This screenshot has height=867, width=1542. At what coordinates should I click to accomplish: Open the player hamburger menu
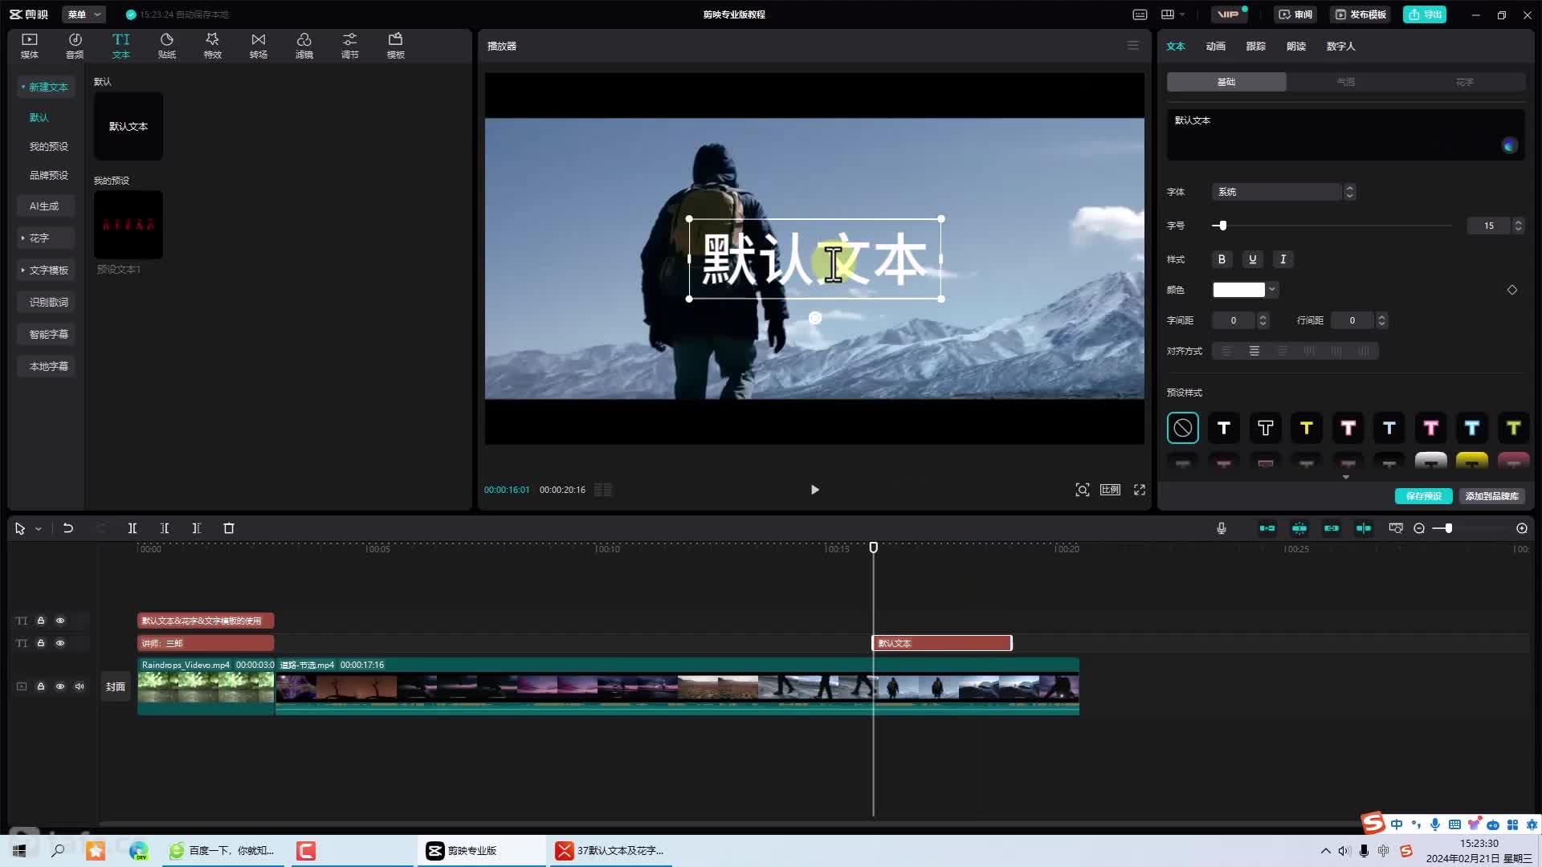pyautogui.click(x=1133, y=46)
